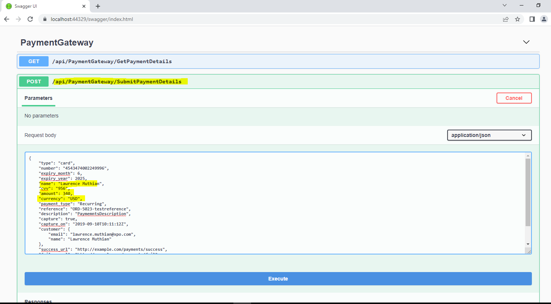Open the request body media type dropdown

(489, 135)
